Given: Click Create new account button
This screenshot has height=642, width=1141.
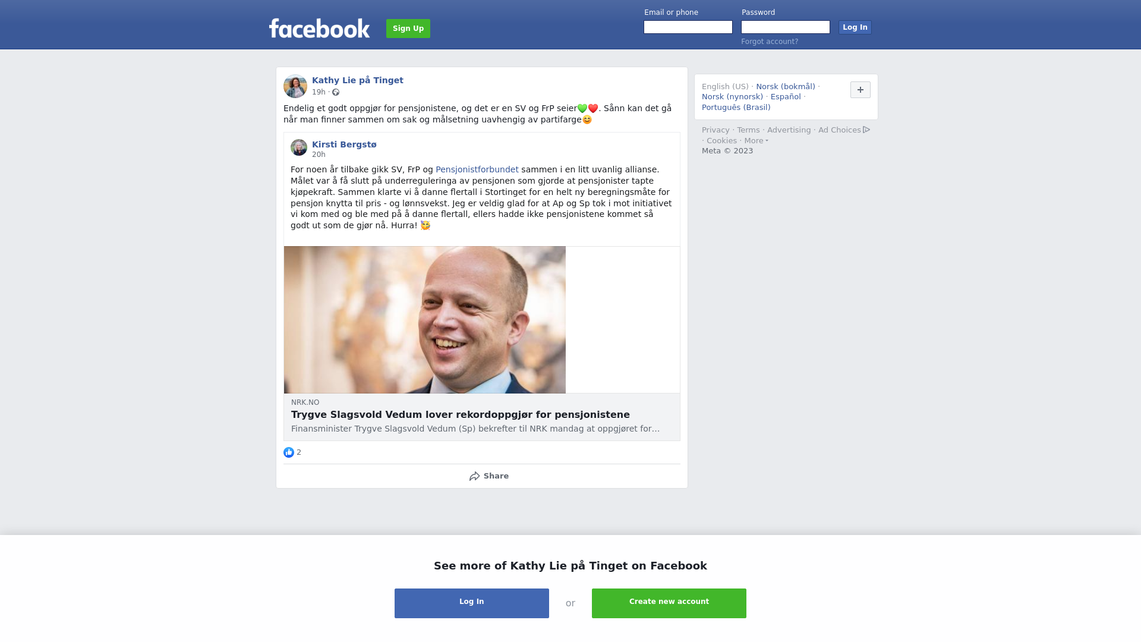Looking at the screenshot, I should coord(669,603).
